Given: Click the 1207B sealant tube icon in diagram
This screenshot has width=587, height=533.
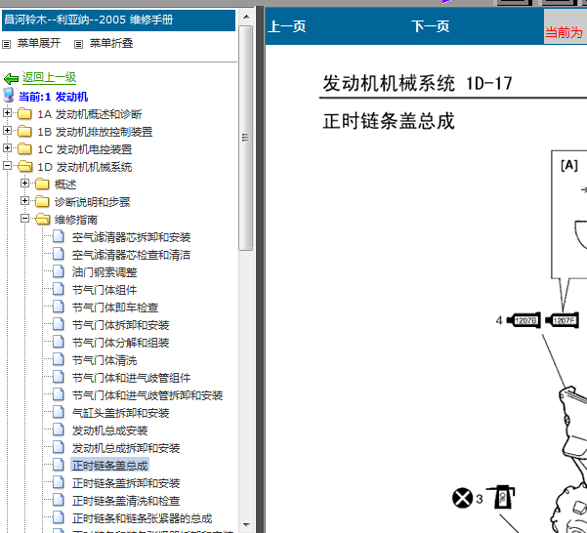Looking at the screenshot, I should [x=524, y=320].
